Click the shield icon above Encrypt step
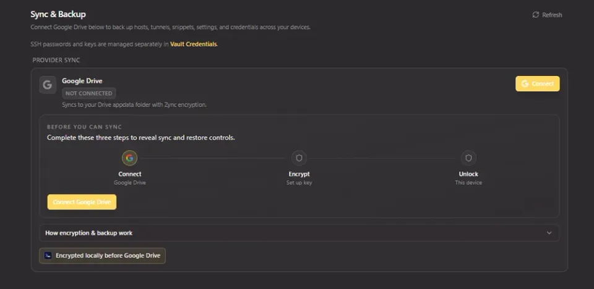The image size is (594, 289). point(299,158)
